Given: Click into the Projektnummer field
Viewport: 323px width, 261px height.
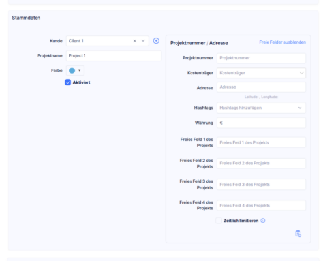Looking at the screenshot, I should pos(261,58).
